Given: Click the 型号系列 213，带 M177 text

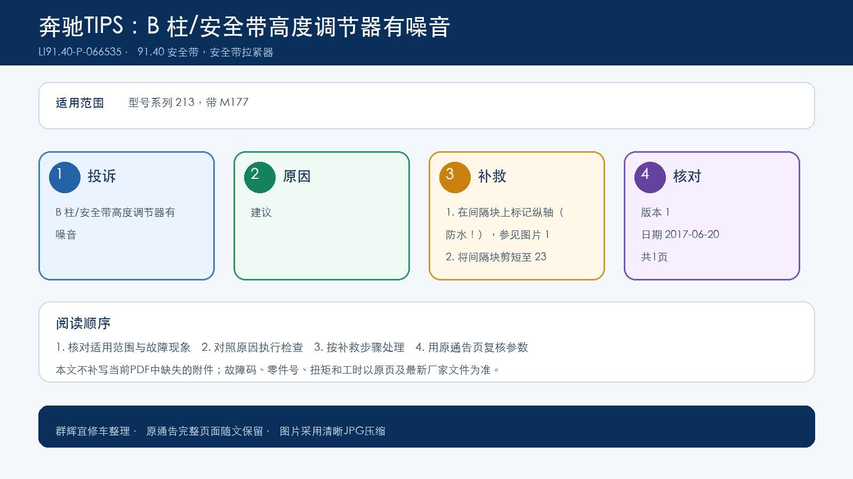Looking at the screenshot, I should (188, 102).
